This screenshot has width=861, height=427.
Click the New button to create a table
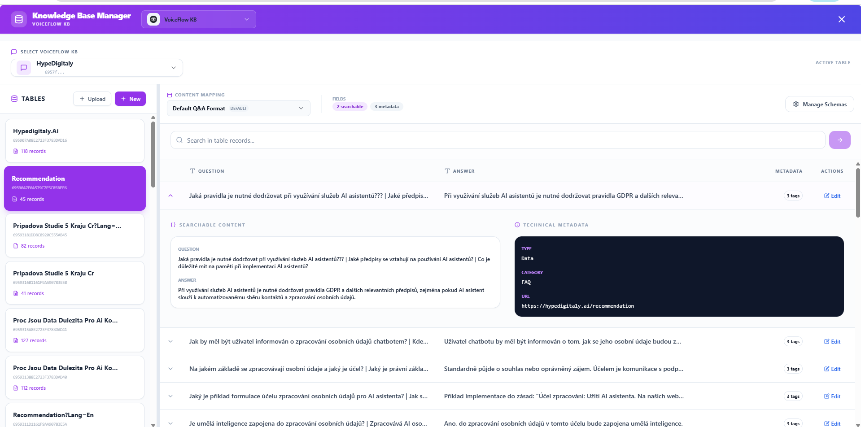tap(130, 98)
